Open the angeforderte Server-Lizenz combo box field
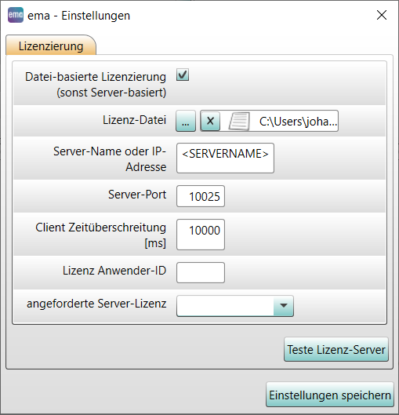399x415 pixels. click(235, 306)
